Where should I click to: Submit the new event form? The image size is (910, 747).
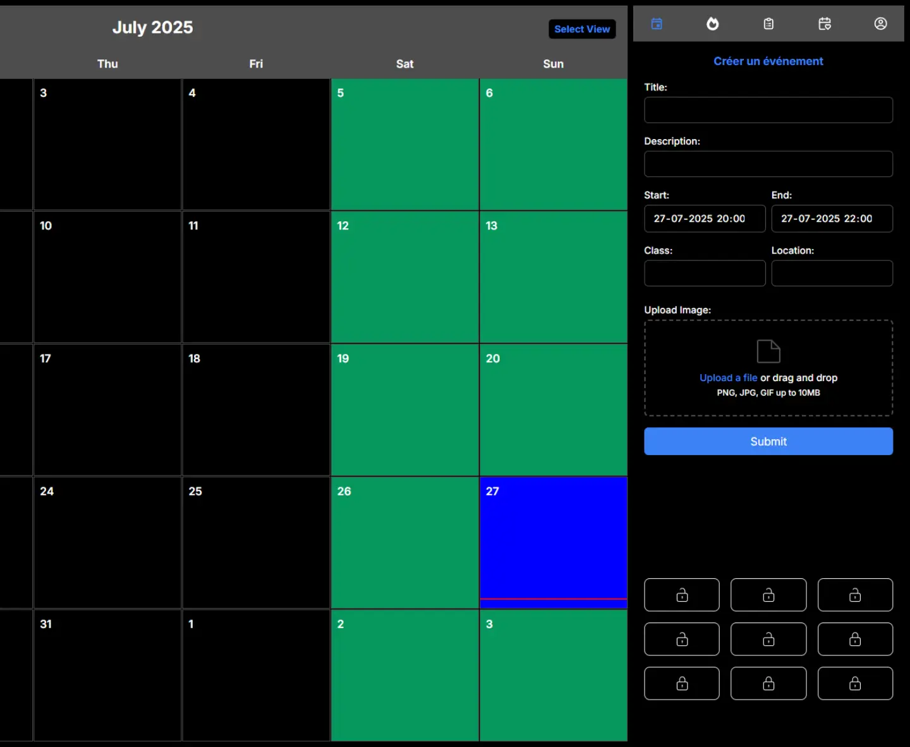point(768,441)
